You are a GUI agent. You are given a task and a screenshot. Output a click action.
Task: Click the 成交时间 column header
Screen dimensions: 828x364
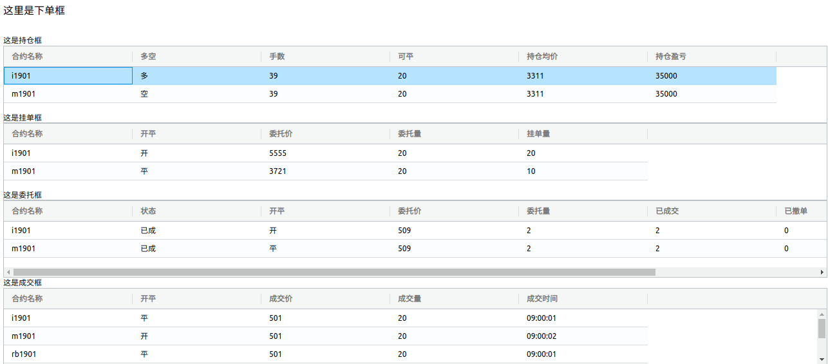click(x=583, y=299)
